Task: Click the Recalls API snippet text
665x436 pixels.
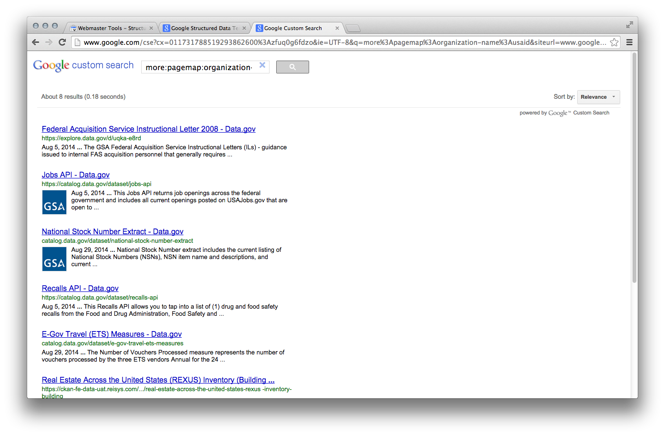Action: pyautogui.click(x=160, y=310)
